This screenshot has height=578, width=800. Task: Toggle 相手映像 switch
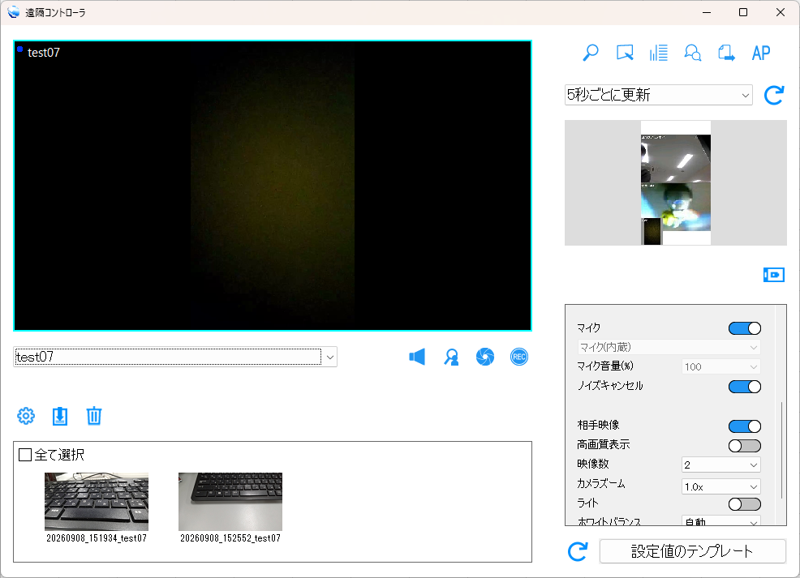click(744, 426)
